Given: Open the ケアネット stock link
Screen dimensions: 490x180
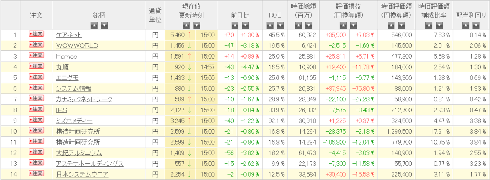Looking at the screenshot, I should tap(69, 35).
